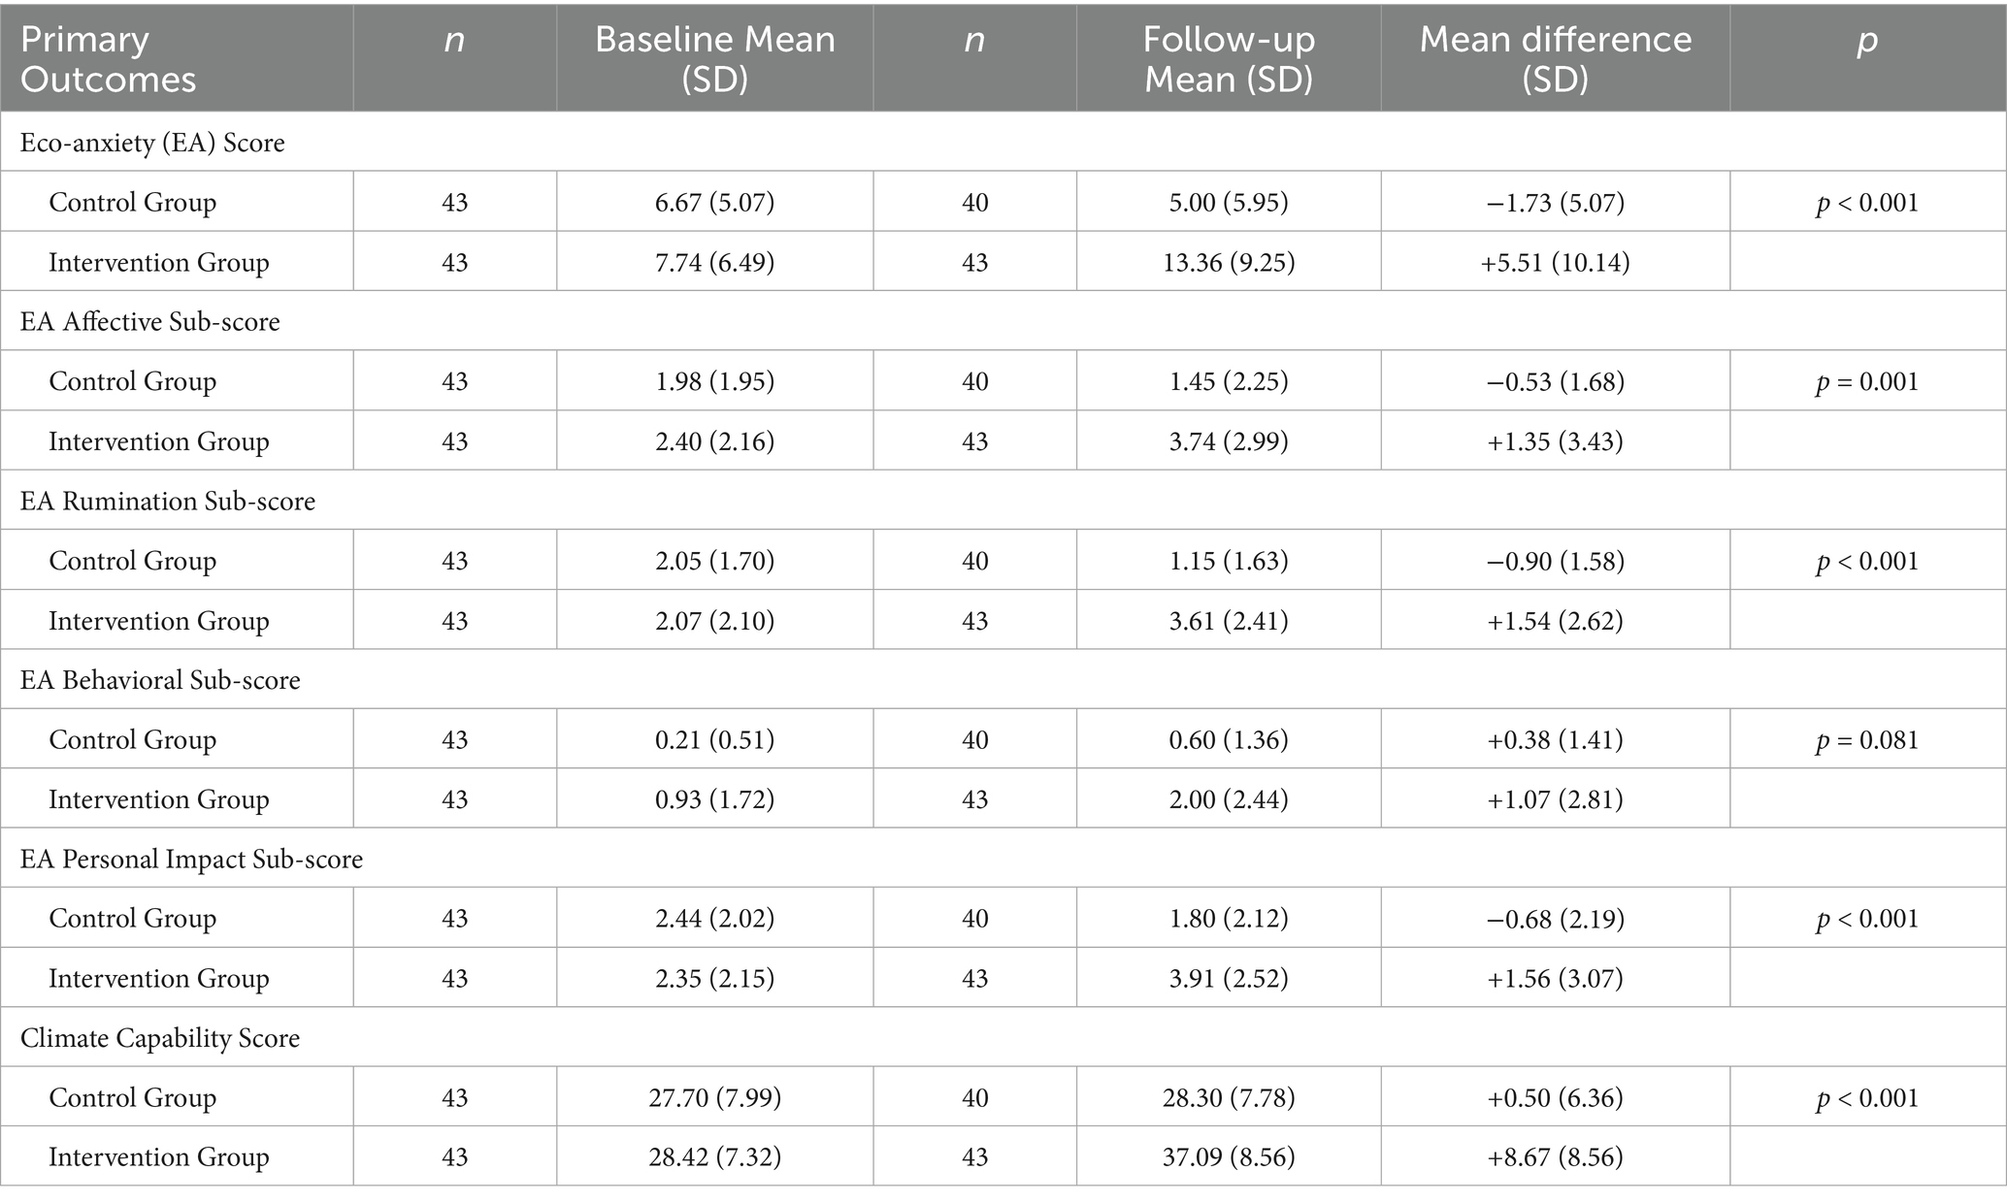Screen dimensions: 2007x1203
Task: Click the Climate Capability Score section row
Action: coord(160,1038)
